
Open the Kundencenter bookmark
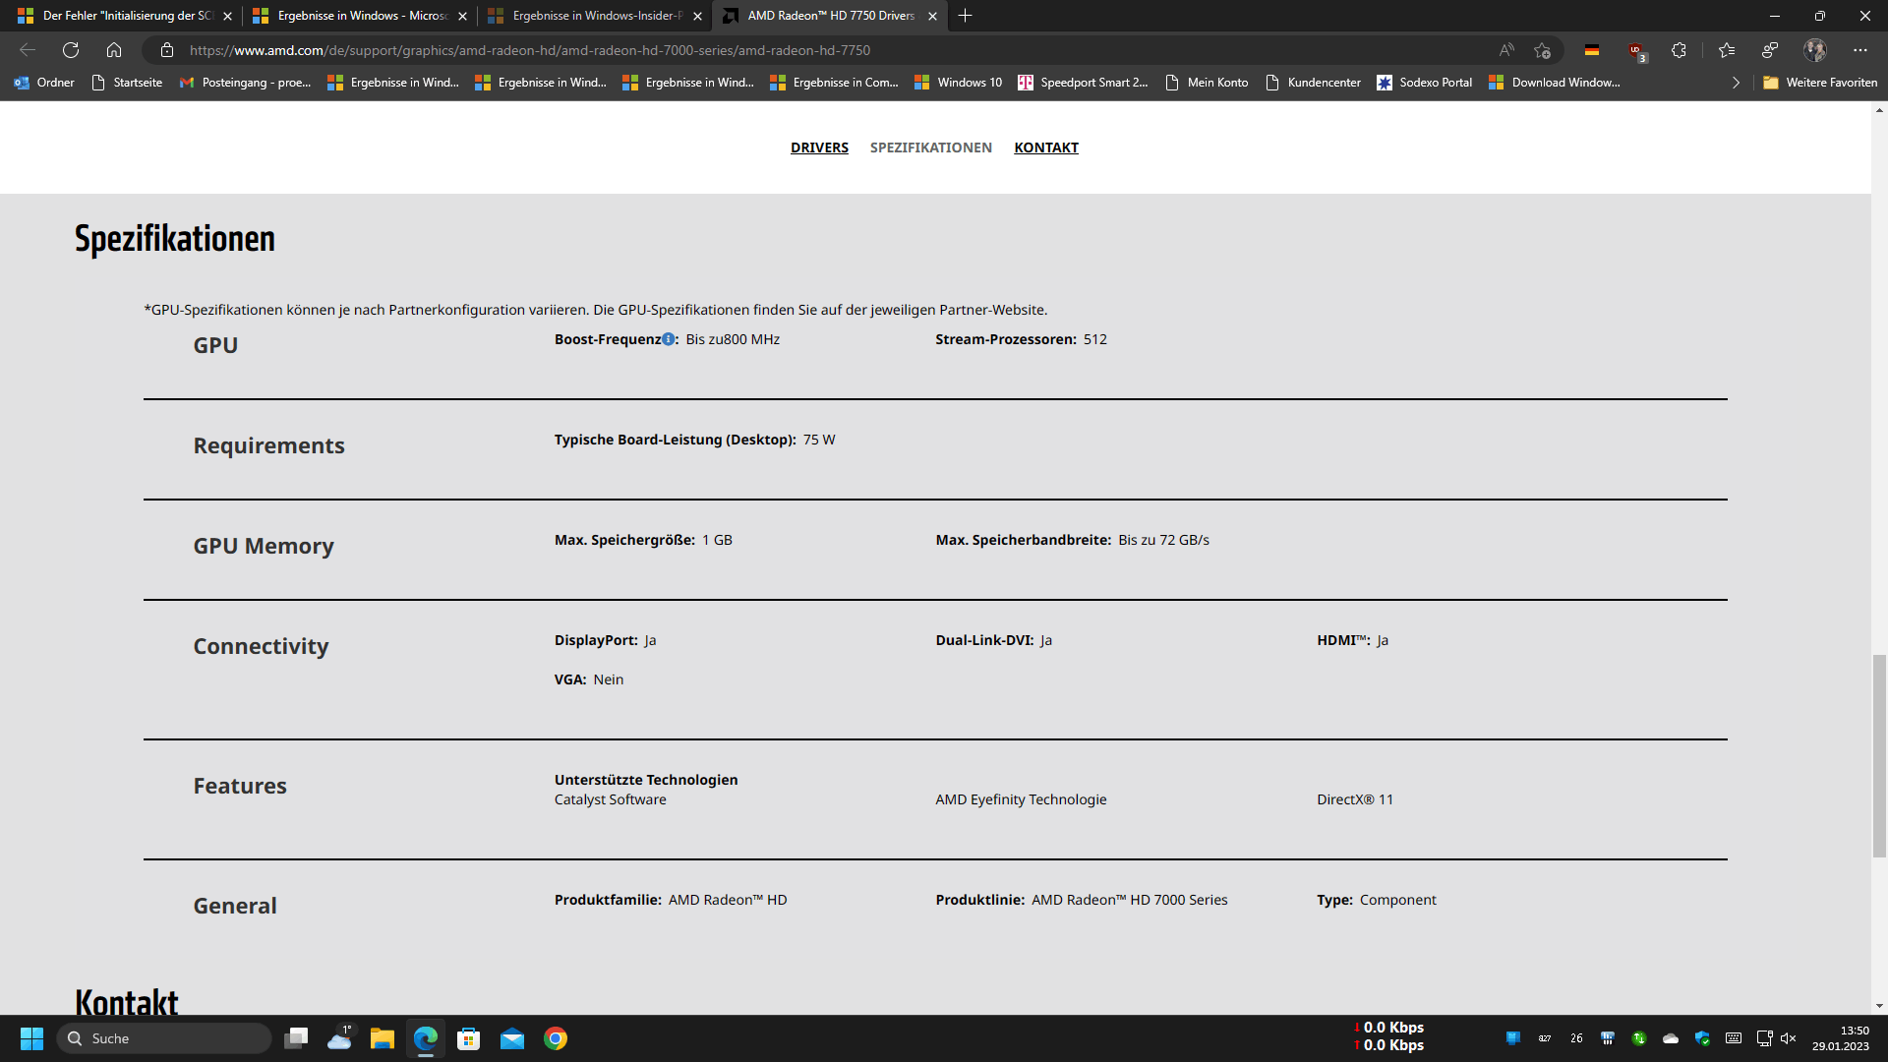1313,83
